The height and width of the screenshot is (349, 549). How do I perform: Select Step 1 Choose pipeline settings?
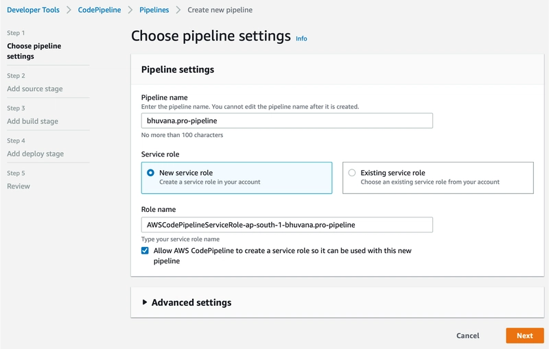tap(34, 51)
